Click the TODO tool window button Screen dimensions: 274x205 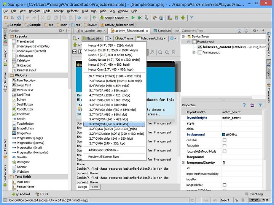[x=41, y=194]
